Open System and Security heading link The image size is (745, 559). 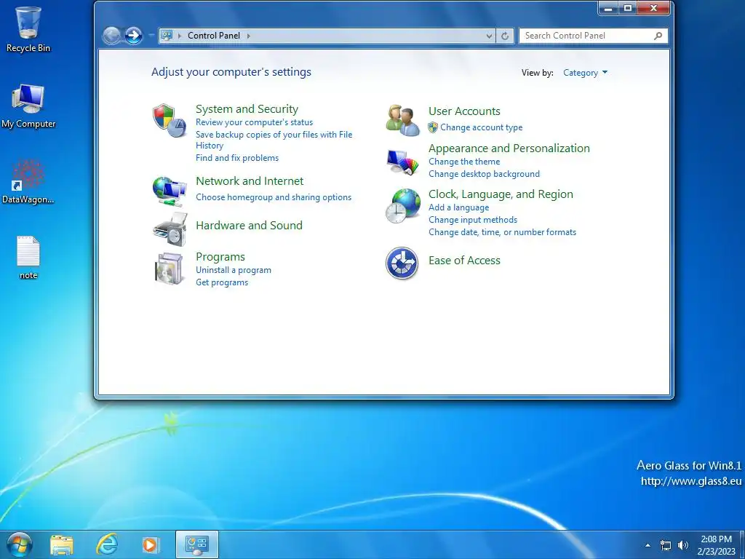(x=247, y=109)
